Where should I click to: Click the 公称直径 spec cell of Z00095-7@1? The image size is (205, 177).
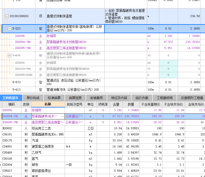pyautogui.click(x=75, y=122)
